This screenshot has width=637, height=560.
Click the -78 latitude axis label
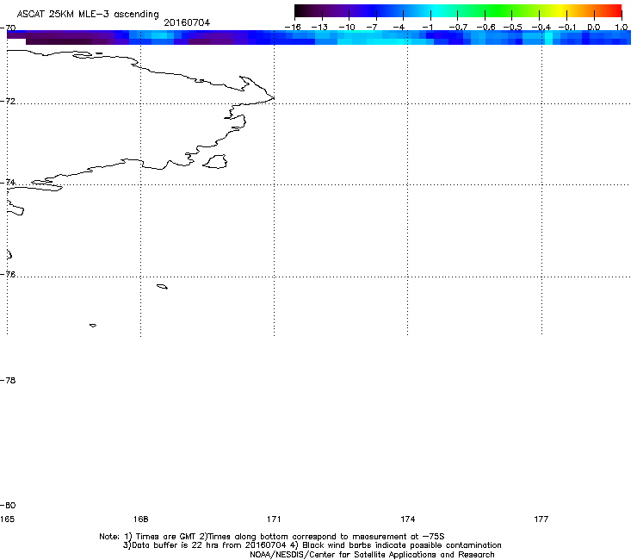point(8,380)
